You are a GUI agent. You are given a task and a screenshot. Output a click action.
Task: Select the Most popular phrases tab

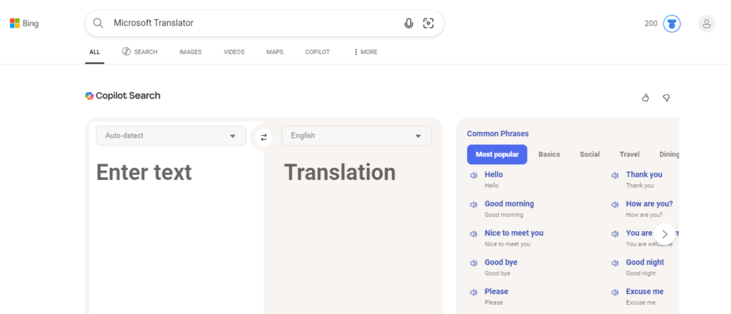[x=497, y=154]
